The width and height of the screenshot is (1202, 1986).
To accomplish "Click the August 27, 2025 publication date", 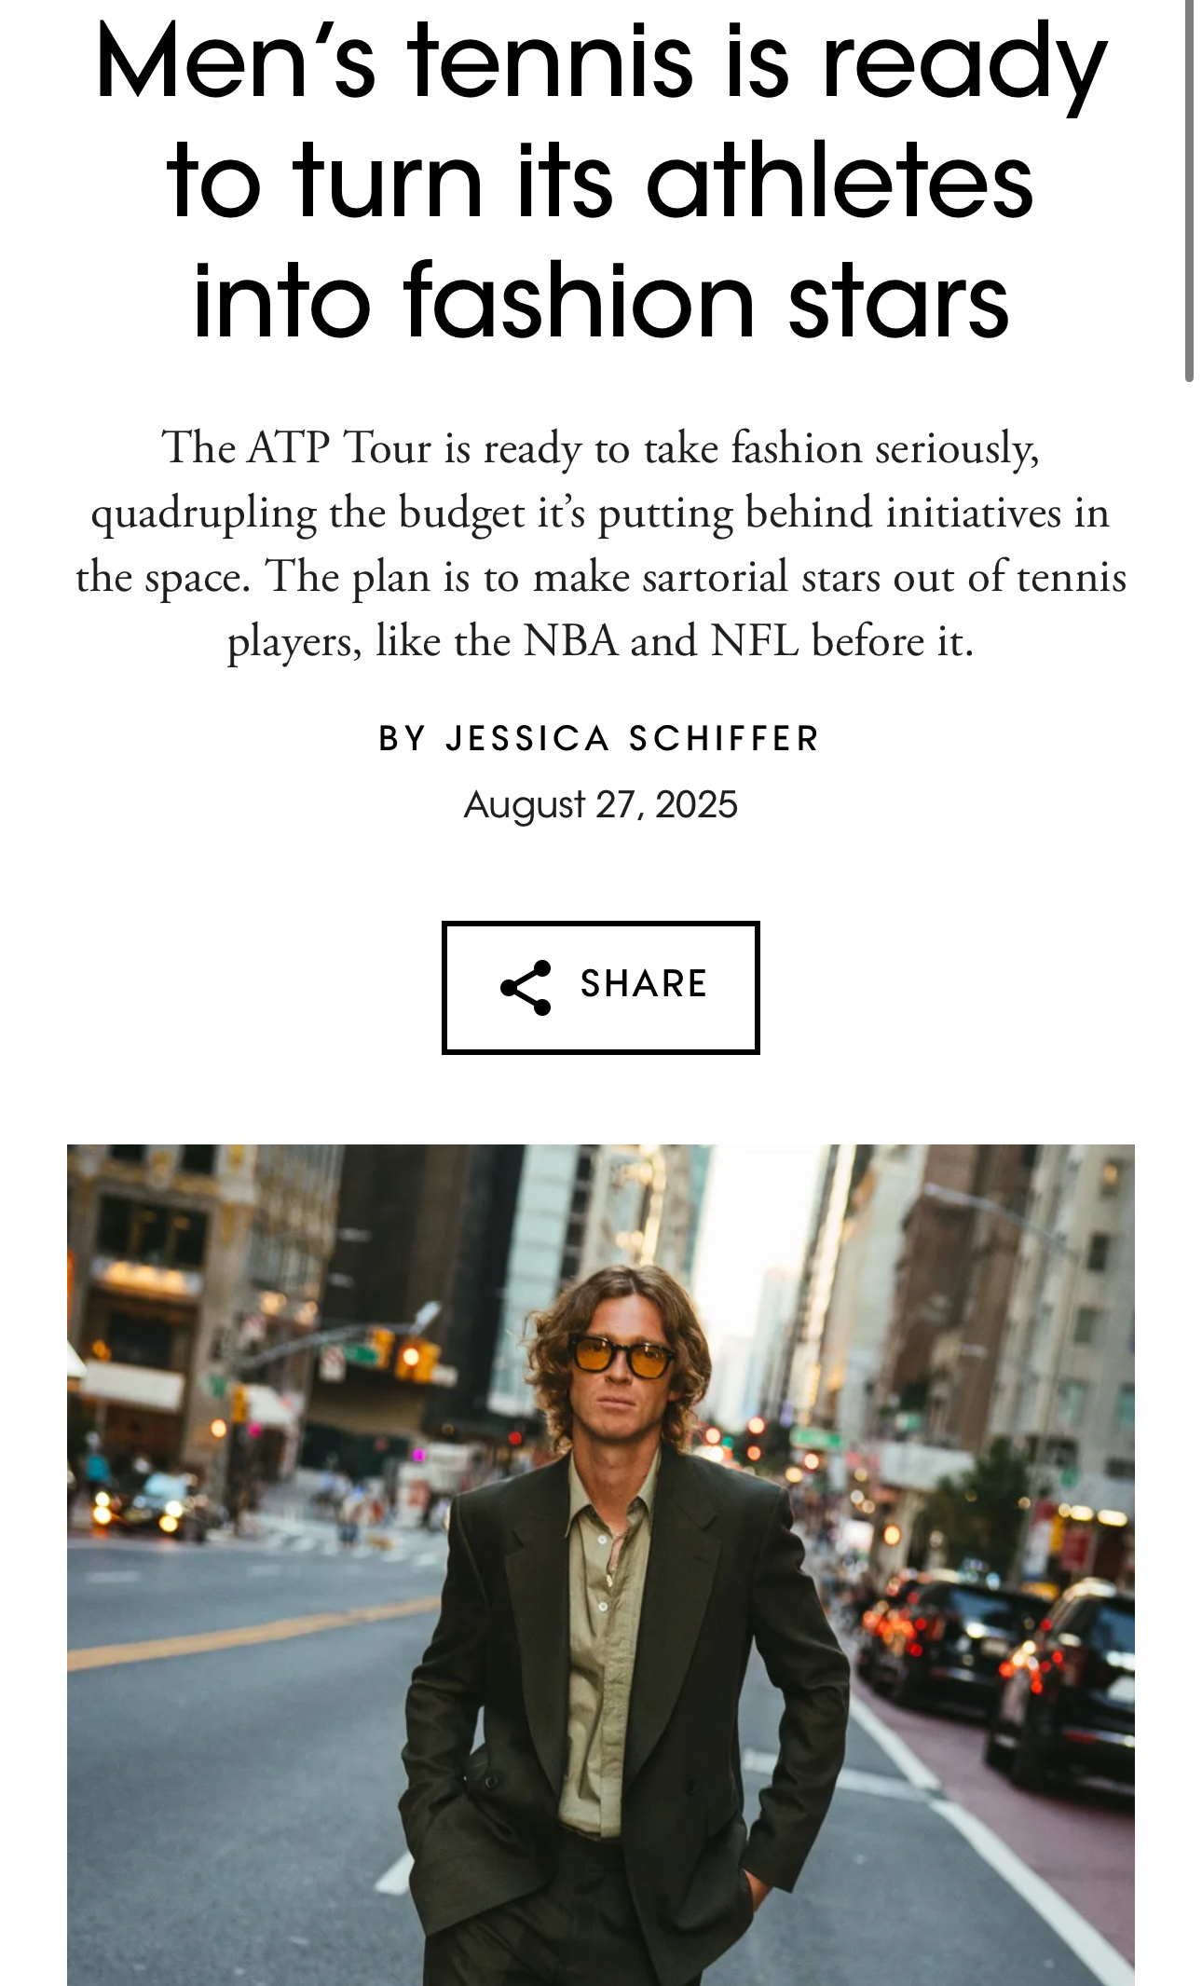I will point(600,804).
